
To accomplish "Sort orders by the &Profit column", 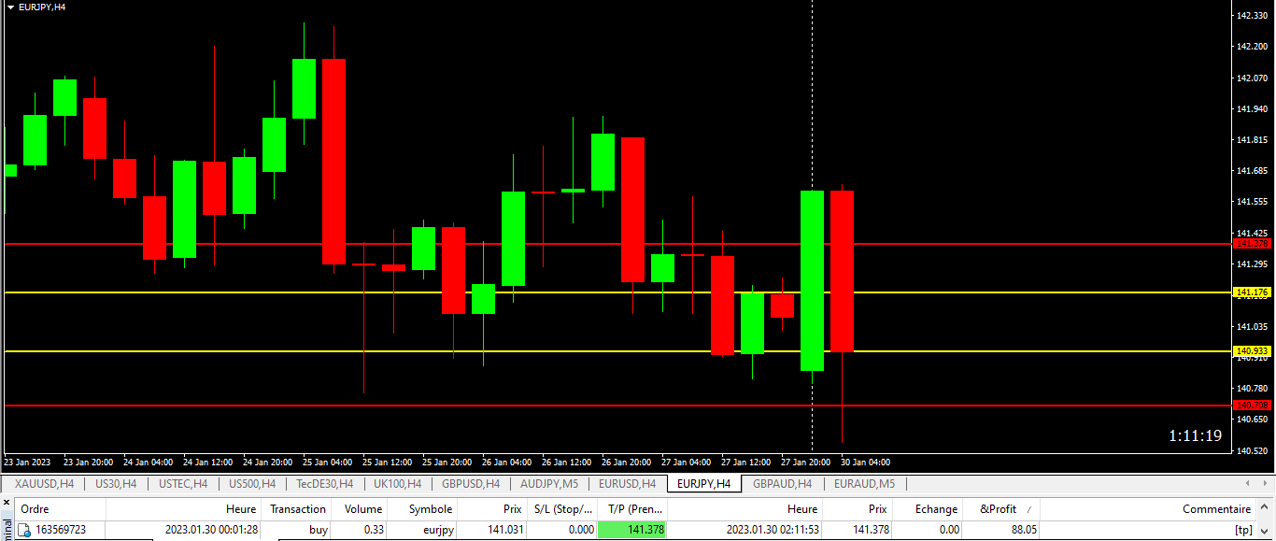I will (x=996, y=509).
